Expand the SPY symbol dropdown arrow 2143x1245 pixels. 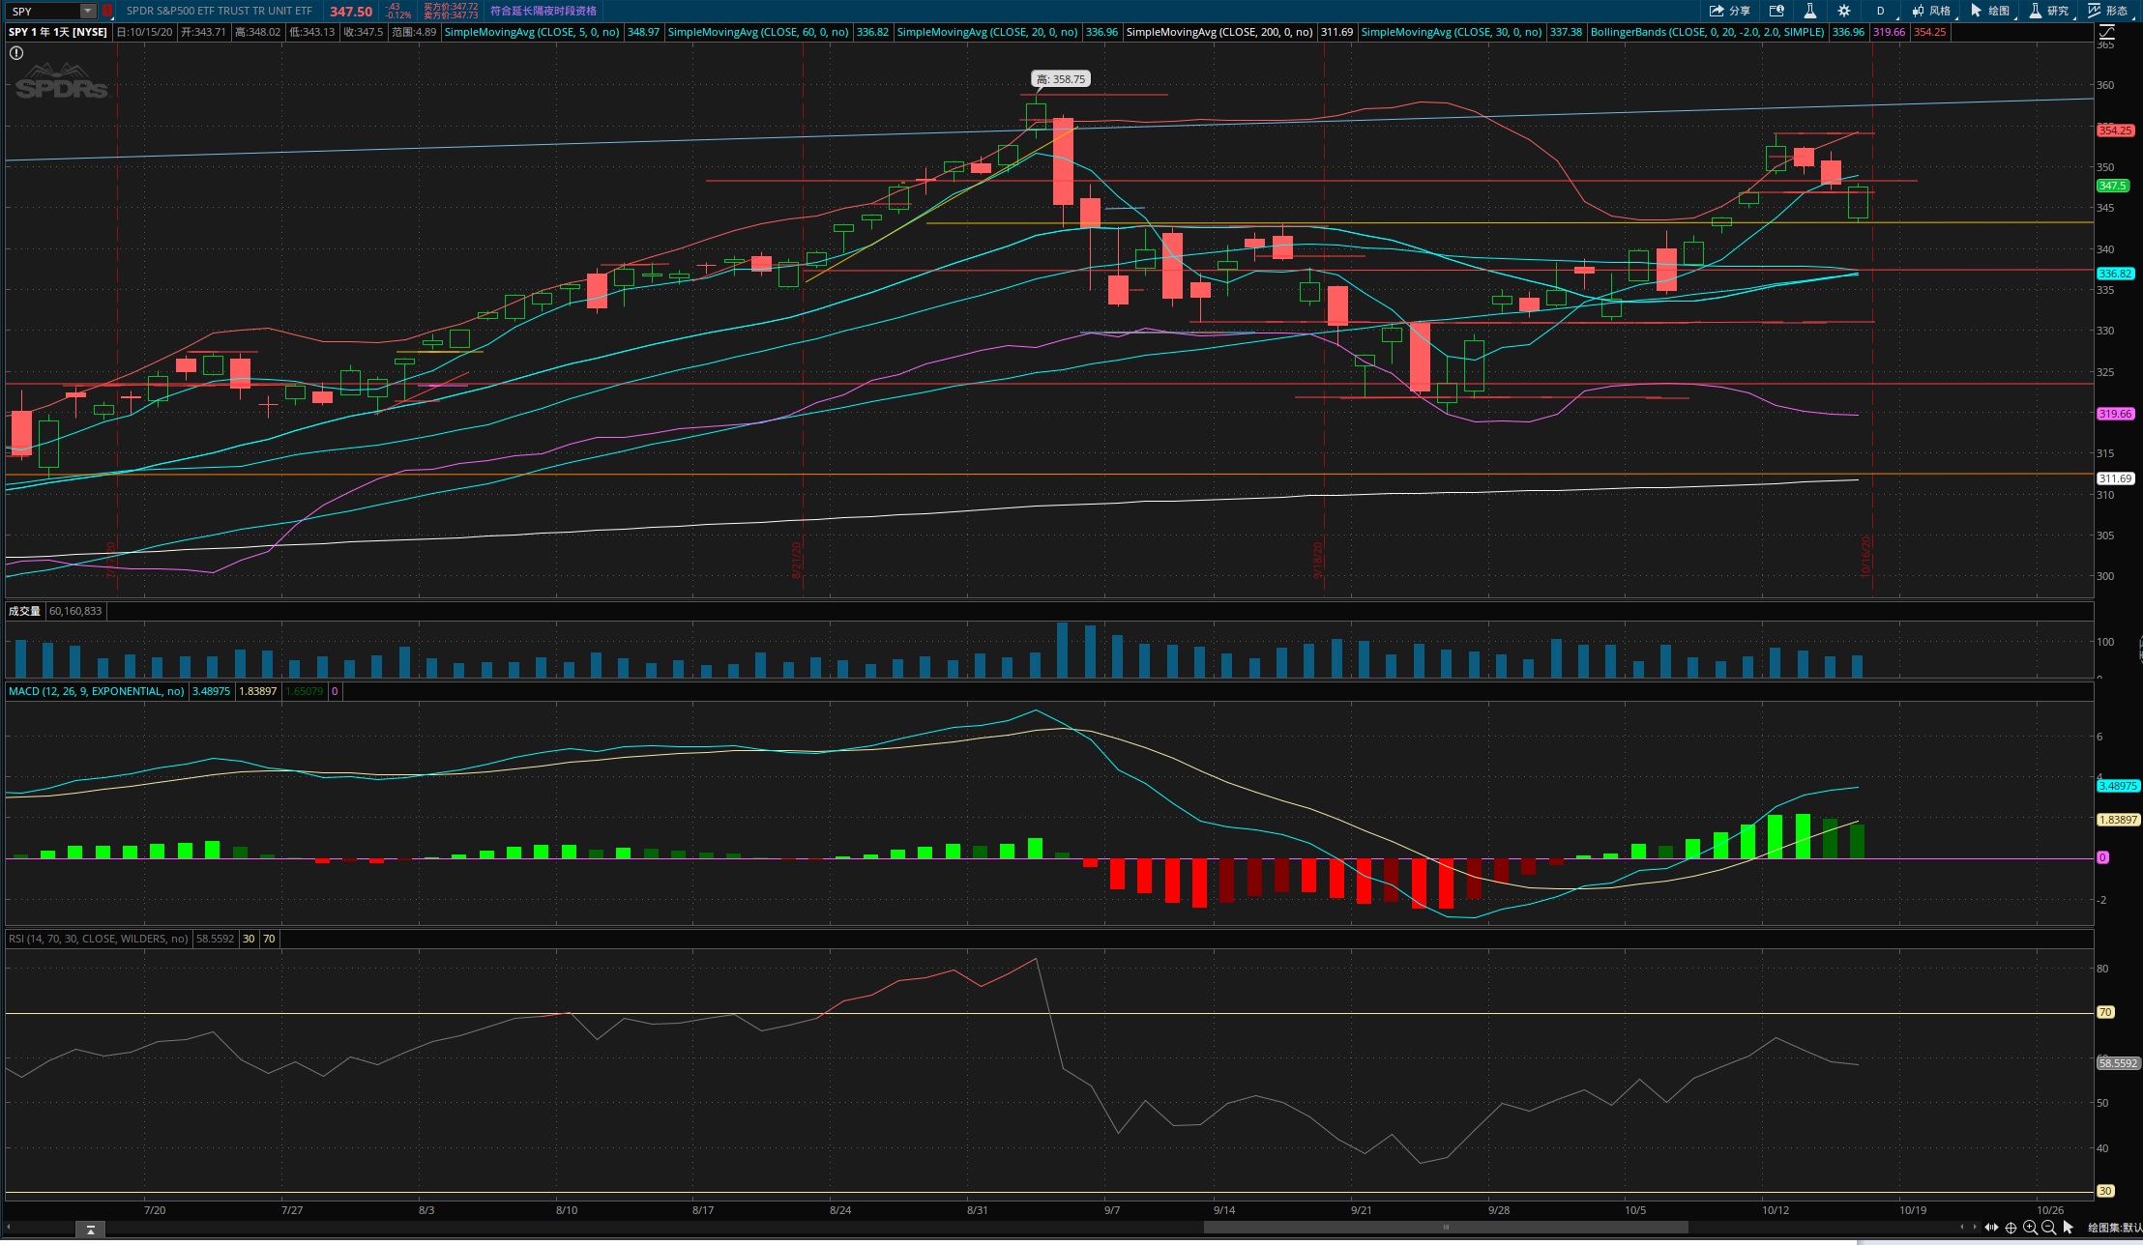tap(88, 11)
